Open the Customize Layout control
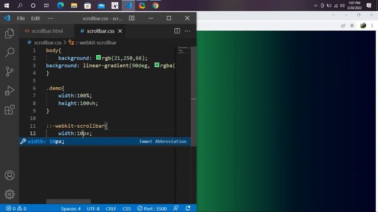The image size is (378, 212). tap(132, 18)
